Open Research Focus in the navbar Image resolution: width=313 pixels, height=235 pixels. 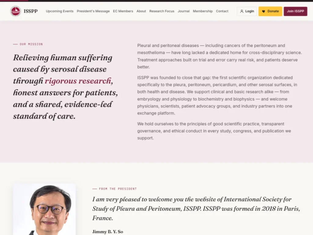coord(162,11)
